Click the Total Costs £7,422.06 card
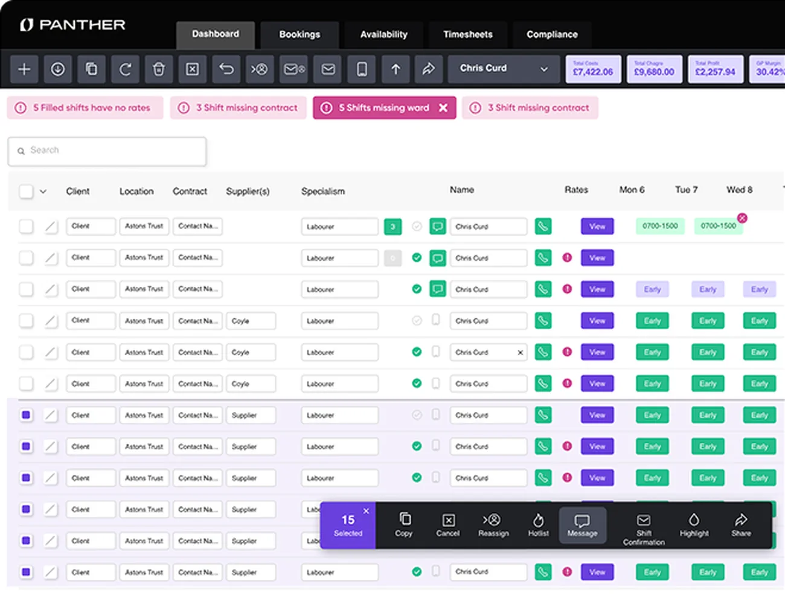785x604 pixels. click(x=593, y=69)
